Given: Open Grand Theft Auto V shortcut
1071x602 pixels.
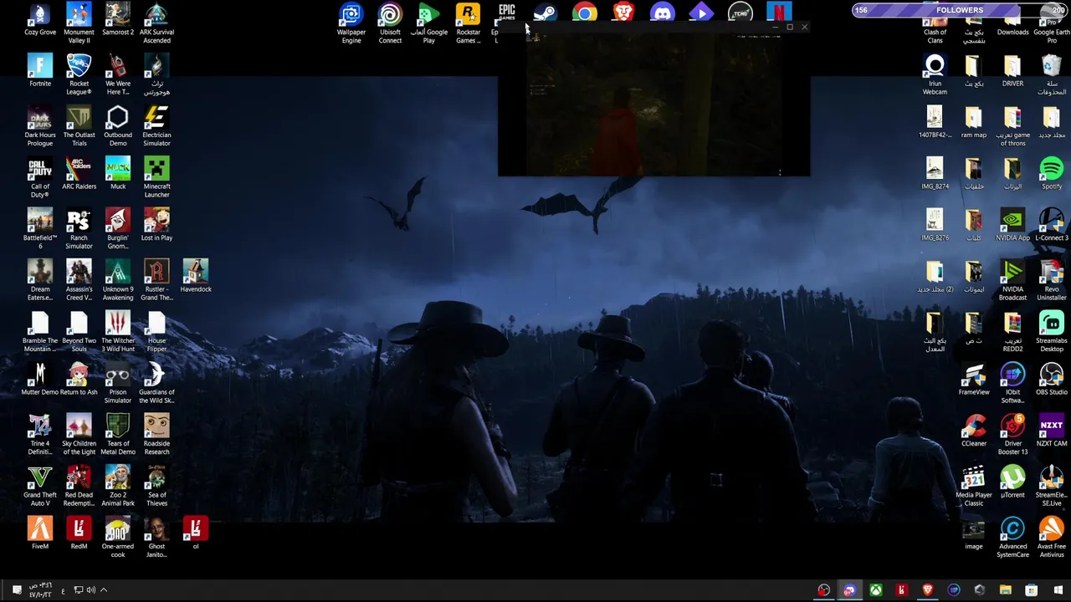Looking at the screenshot, I should [x=39, y=485].
